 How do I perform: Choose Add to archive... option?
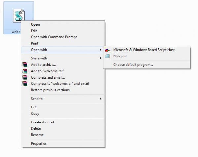tap(63, 65)
